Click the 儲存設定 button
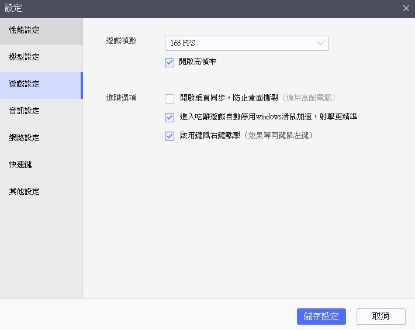 321,316
